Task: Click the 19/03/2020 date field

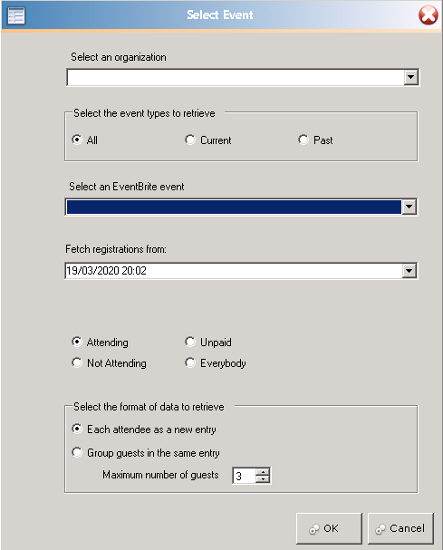Action: [234, 270]
